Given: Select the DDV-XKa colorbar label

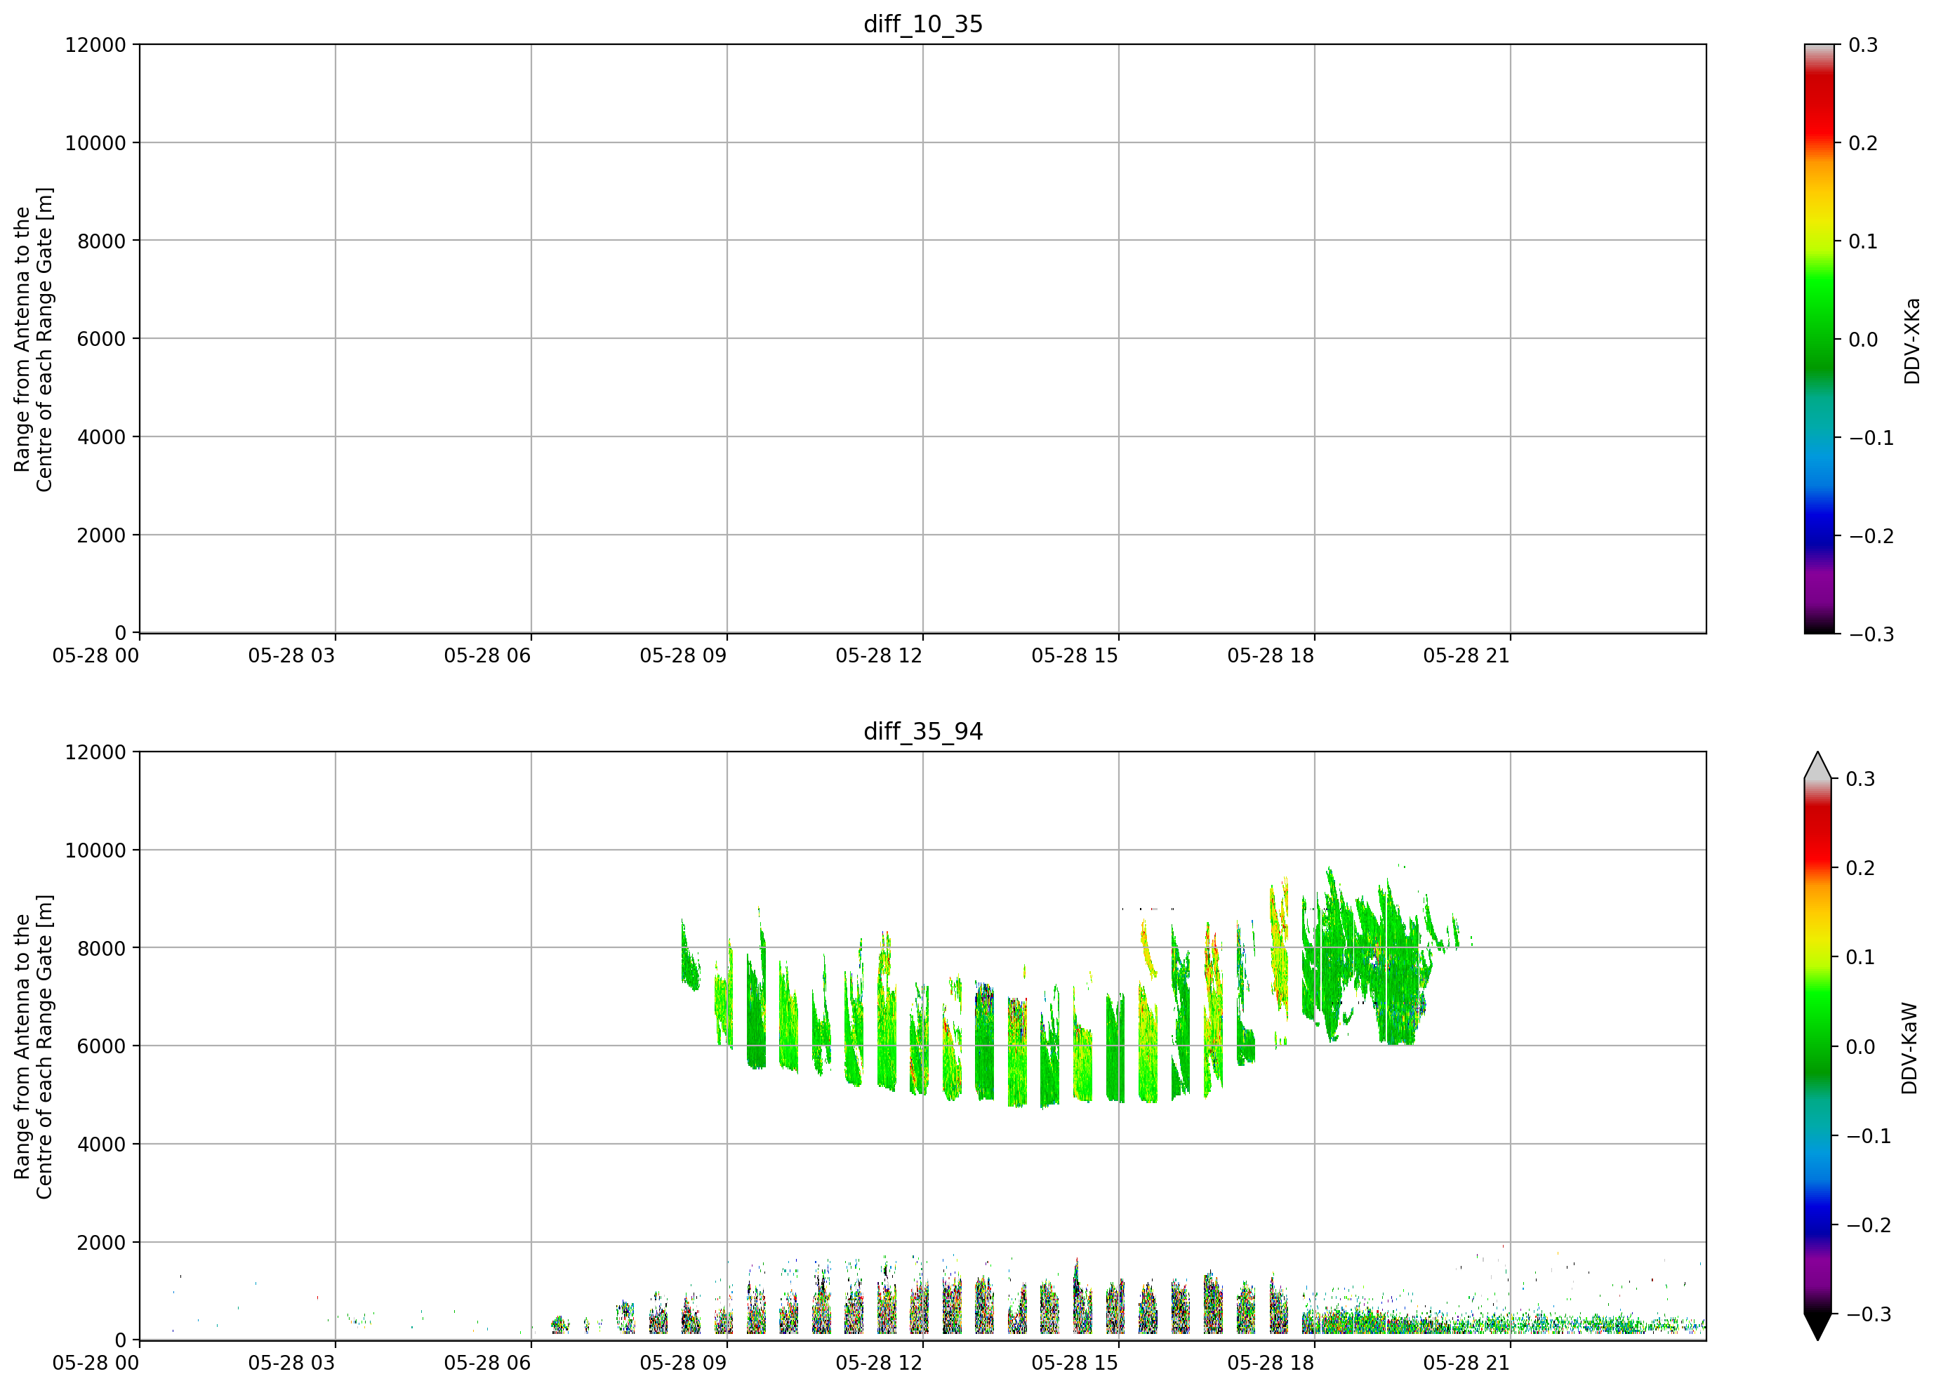Looking at the screenshot, I should click(1911, 340).
